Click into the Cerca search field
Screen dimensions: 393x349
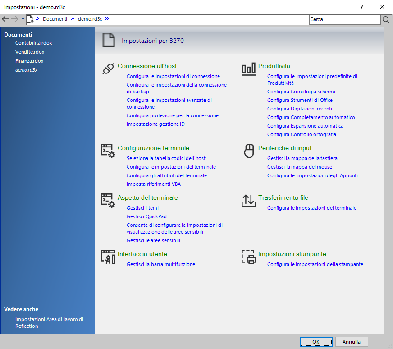pos(344,19)
